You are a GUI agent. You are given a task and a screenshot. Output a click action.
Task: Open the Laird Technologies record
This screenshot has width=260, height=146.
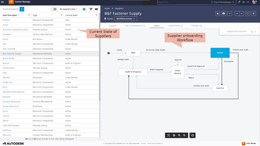[x=11, y=126]
